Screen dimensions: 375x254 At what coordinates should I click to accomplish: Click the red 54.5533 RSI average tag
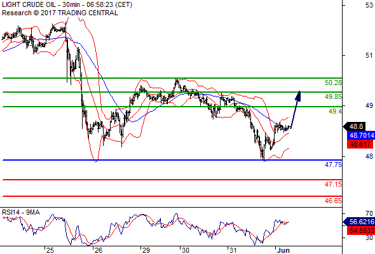click(x=361, y=231)
